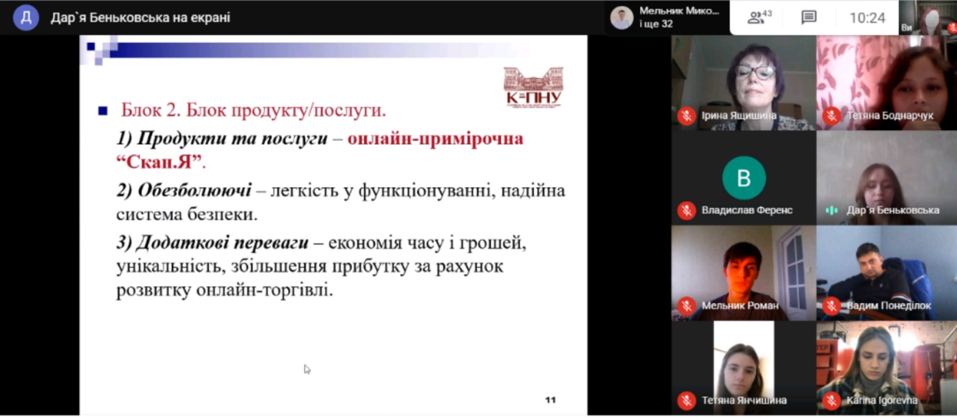This screenshot has width=957, height=419.
Task: Click the presentation banner title text
Action: pyautogui.click(x=140, y=17)
